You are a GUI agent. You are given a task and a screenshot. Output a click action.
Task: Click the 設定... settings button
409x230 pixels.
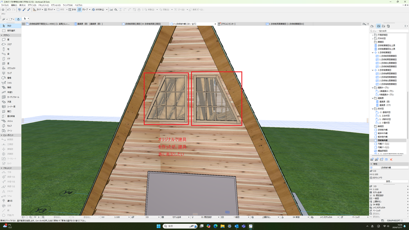pyautogui.click(x=389, y=181)
